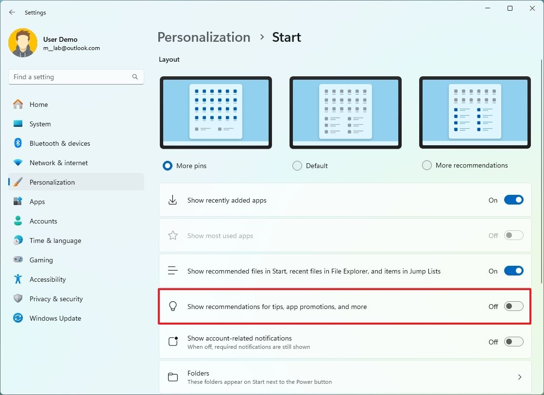This screenshot has width=544, height=395.
Task: Click the lightbulb icon on the recommendations row
Action: [x=172, y=306]
